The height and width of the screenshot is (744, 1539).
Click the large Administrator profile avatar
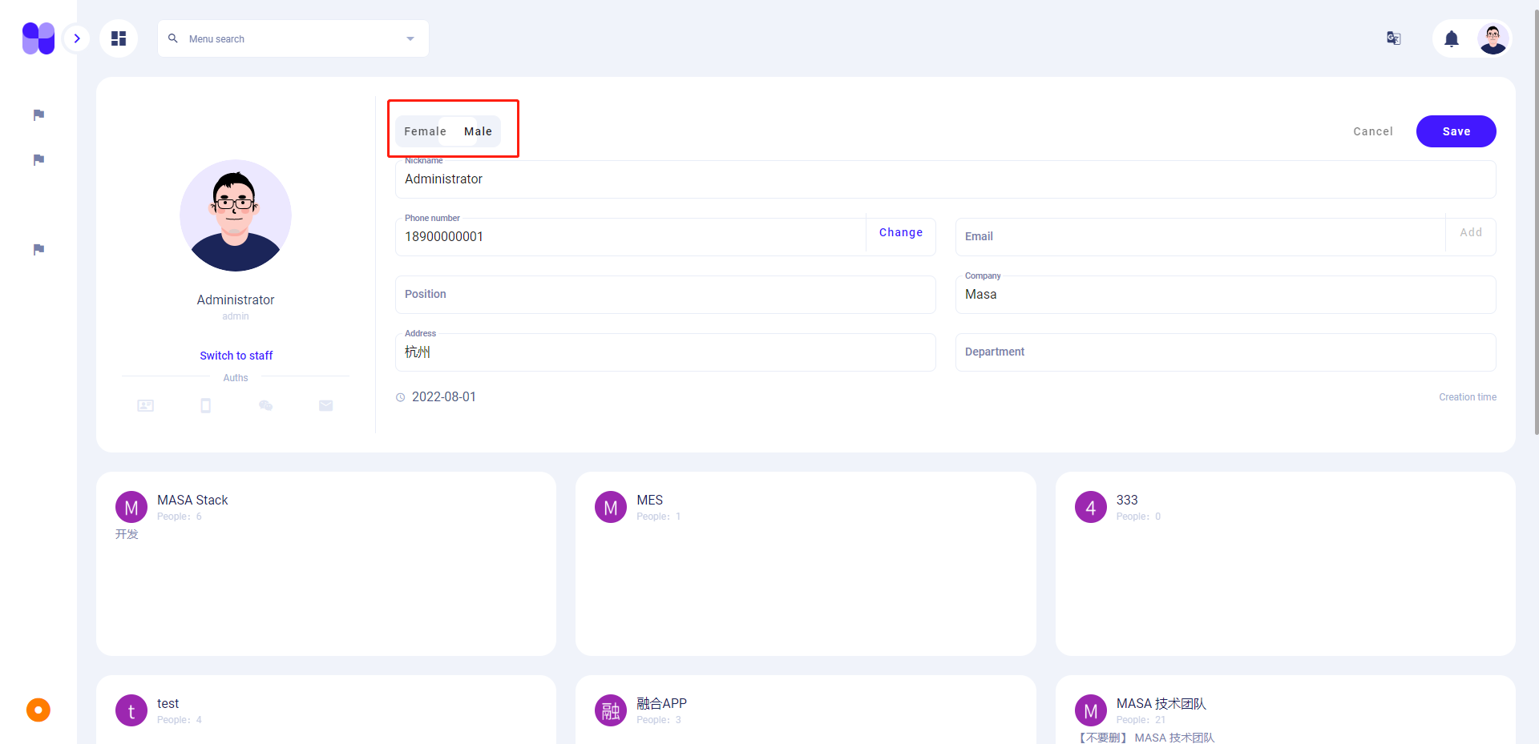[x=236, y=215]
